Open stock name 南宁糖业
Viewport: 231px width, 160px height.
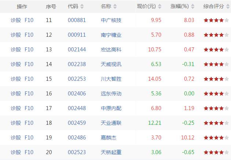click(x=111, y=35)
